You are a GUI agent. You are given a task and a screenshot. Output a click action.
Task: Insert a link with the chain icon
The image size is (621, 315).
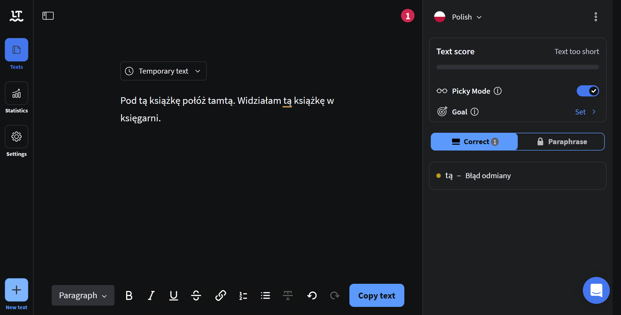coord(220,295)
